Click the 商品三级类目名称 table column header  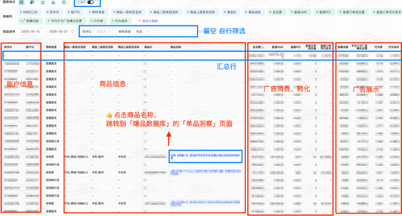[129, 47]
